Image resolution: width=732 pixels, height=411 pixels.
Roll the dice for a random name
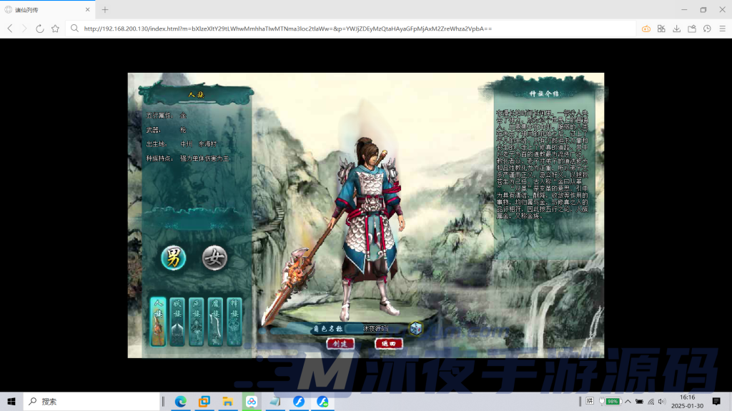(x=415, y=328)
